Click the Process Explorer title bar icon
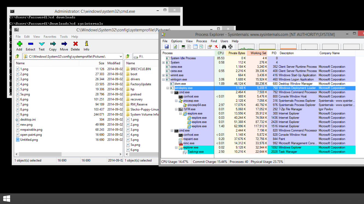The image size is (364, 204). point(163,34)
